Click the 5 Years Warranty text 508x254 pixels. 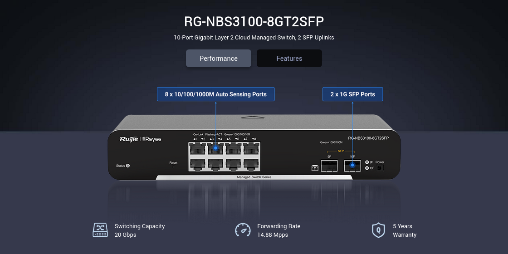405,230
